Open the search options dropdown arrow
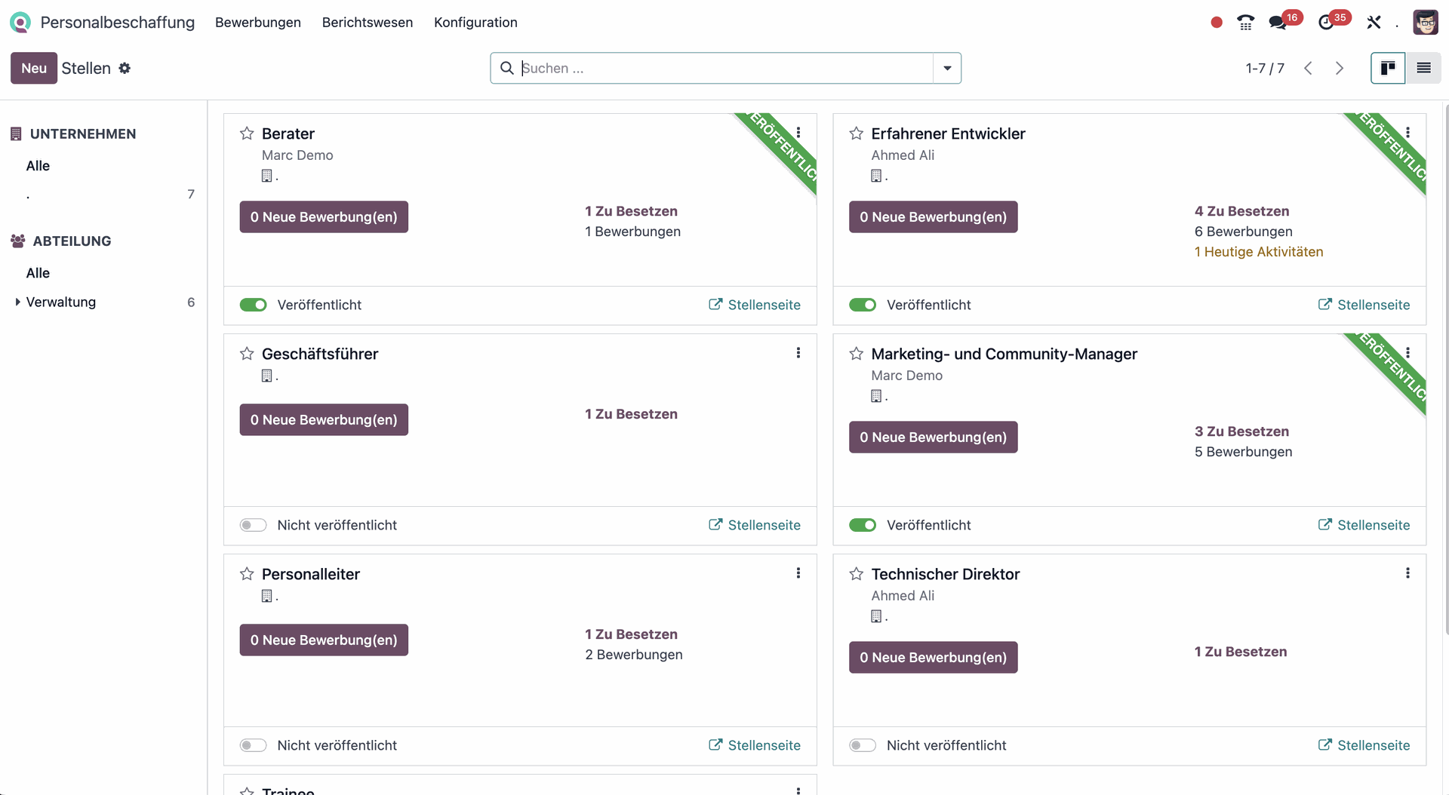The image size is (1449, 795). point(947,68)
